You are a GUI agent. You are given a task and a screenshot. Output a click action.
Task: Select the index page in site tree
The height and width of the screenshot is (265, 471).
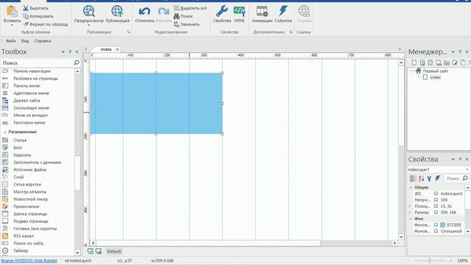point(435,77)
